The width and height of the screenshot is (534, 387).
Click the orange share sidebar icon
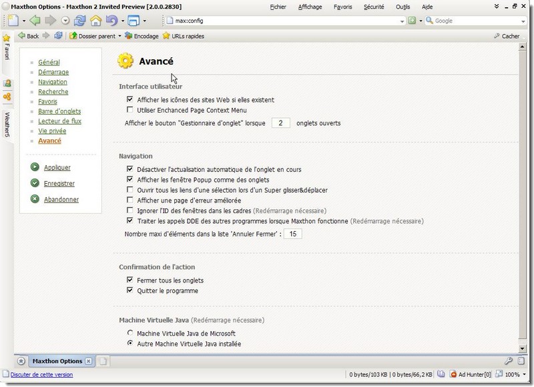pyautogui.click(x=7, y=97)
